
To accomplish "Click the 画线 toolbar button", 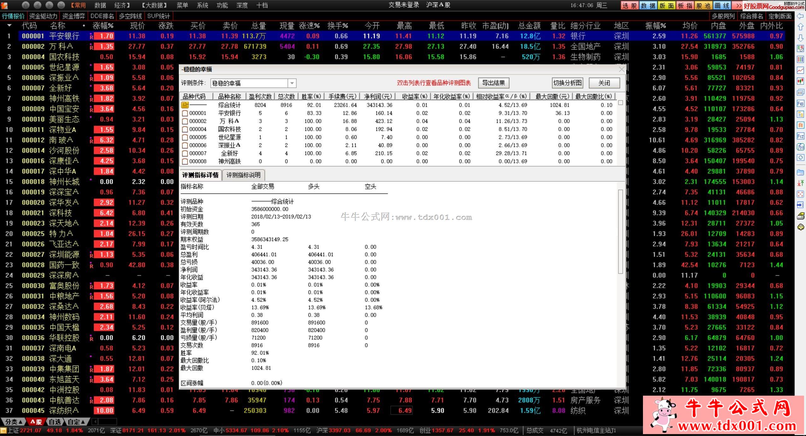I will coord(721,6).
